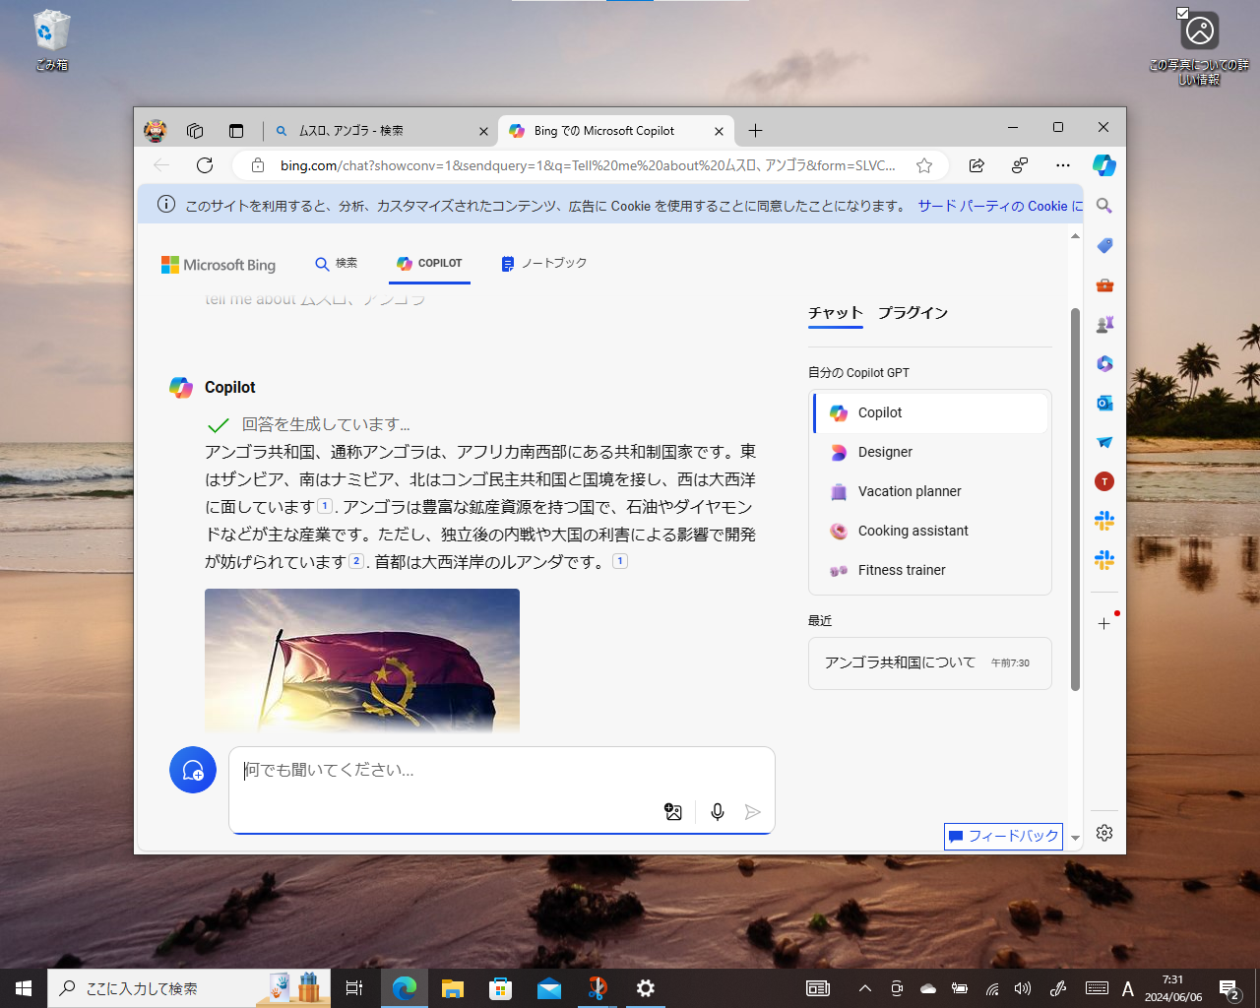Viewport: 1260px width, 1008px height.
Task: Open the recent Angola chat conversation
Action: pyautogui.click(x=929, y=662)
